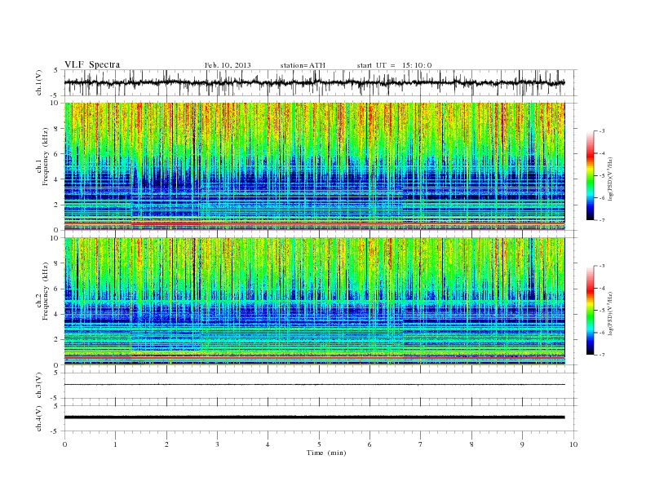Select the ch.1 "log(PSD)(V²/Hz)" colorbar label

pyautogui.click(x=610, y=179)
